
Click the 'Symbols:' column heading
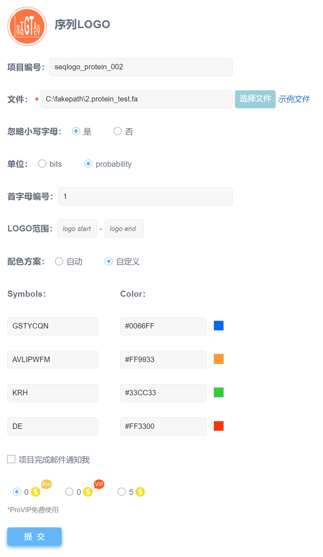click(x=27, y=294)
